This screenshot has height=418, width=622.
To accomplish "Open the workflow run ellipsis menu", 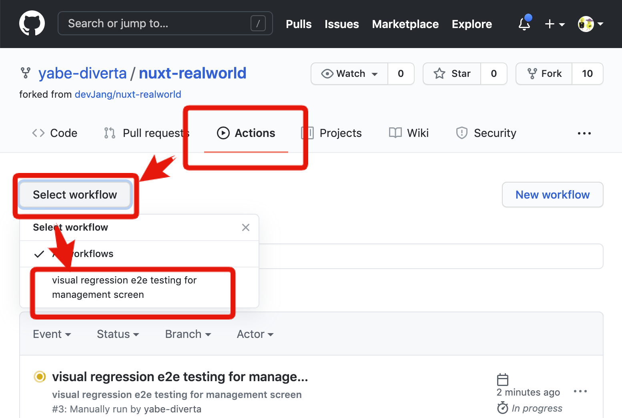I will (x=580, y=391).
